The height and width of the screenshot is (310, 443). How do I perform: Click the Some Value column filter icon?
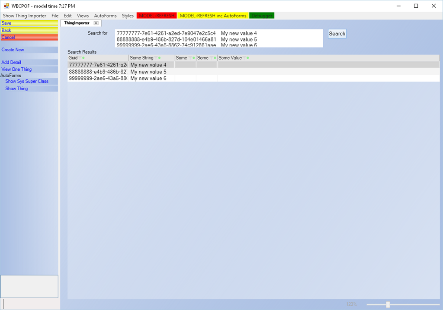pos(244,58)
